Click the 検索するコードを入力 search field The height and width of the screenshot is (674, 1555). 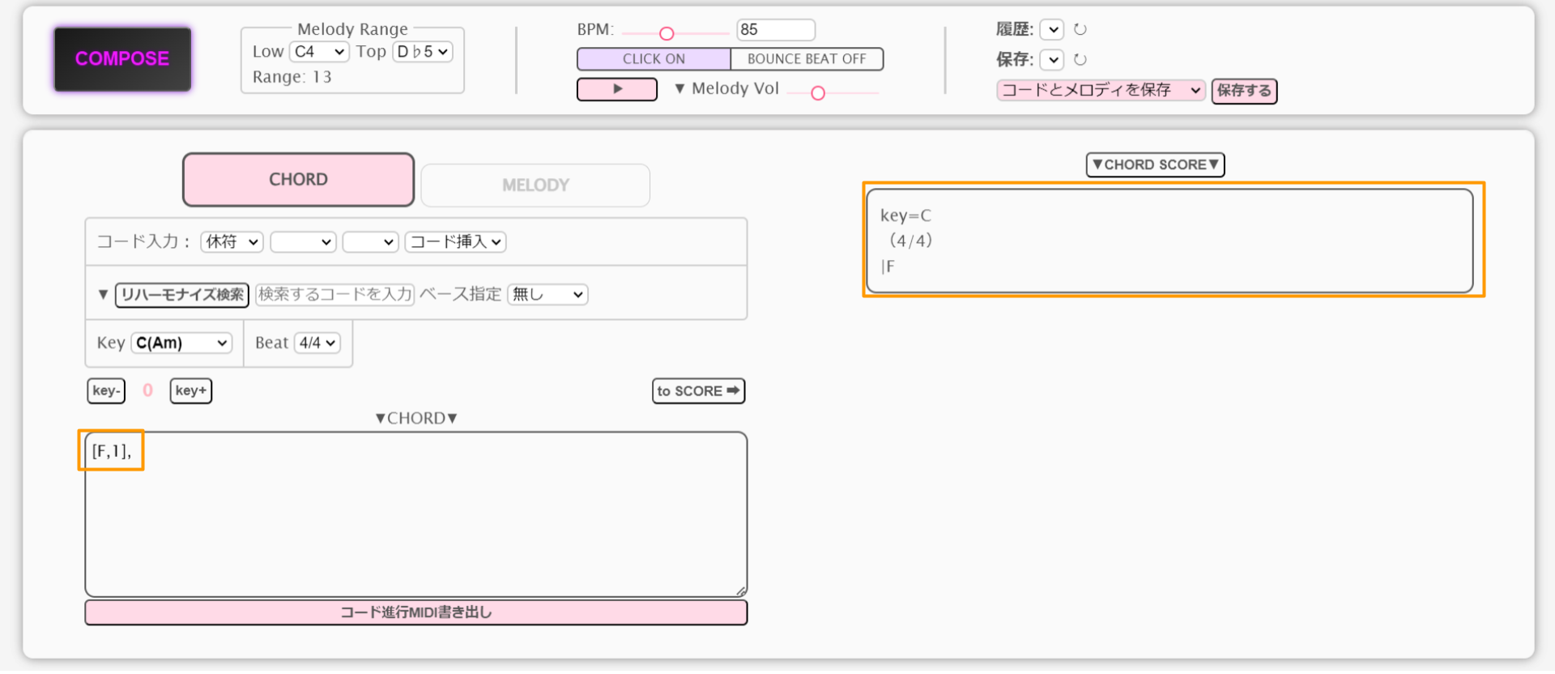point(334,295)
